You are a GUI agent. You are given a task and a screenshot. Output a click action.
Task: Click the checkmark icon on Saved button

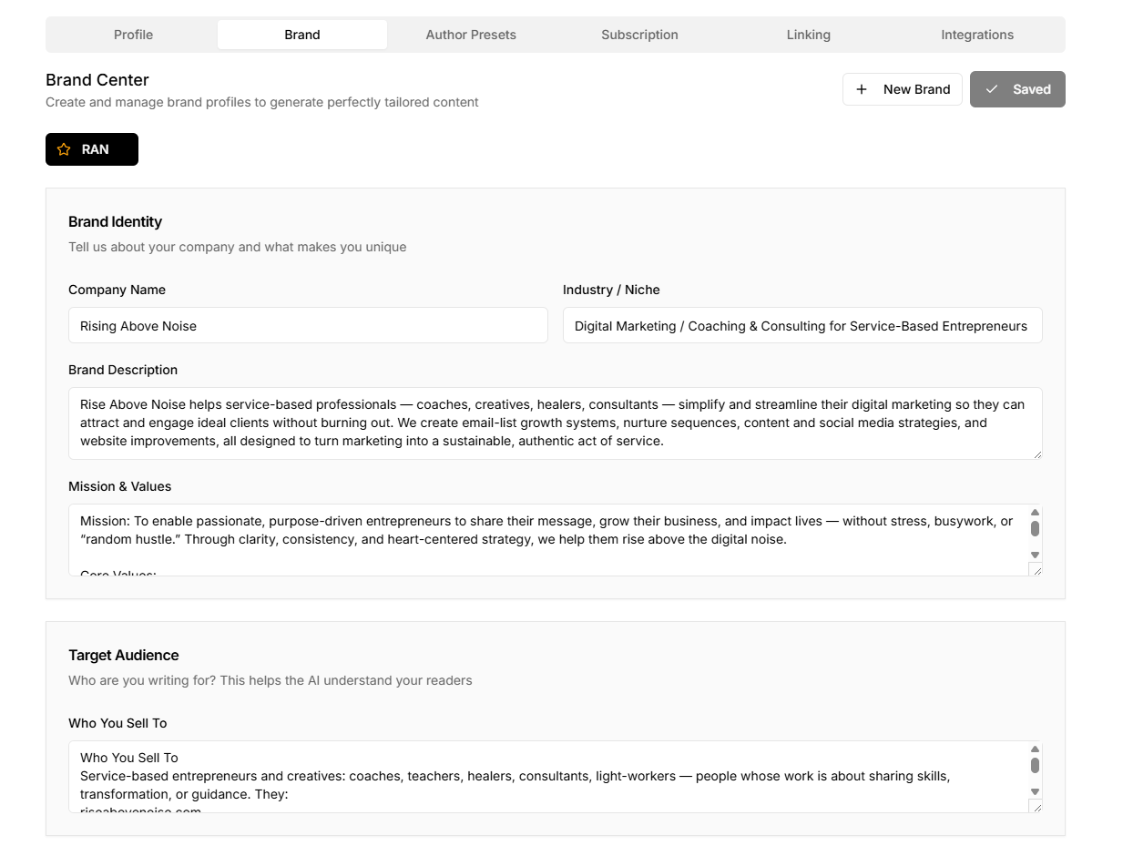pyautogui.click(x=992, y=89)
